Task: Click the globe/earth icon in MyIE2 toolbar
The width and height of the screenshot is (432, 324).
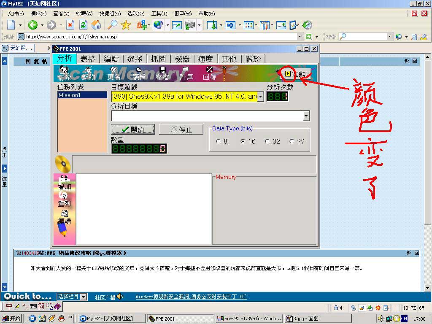Action: (158, 25)
